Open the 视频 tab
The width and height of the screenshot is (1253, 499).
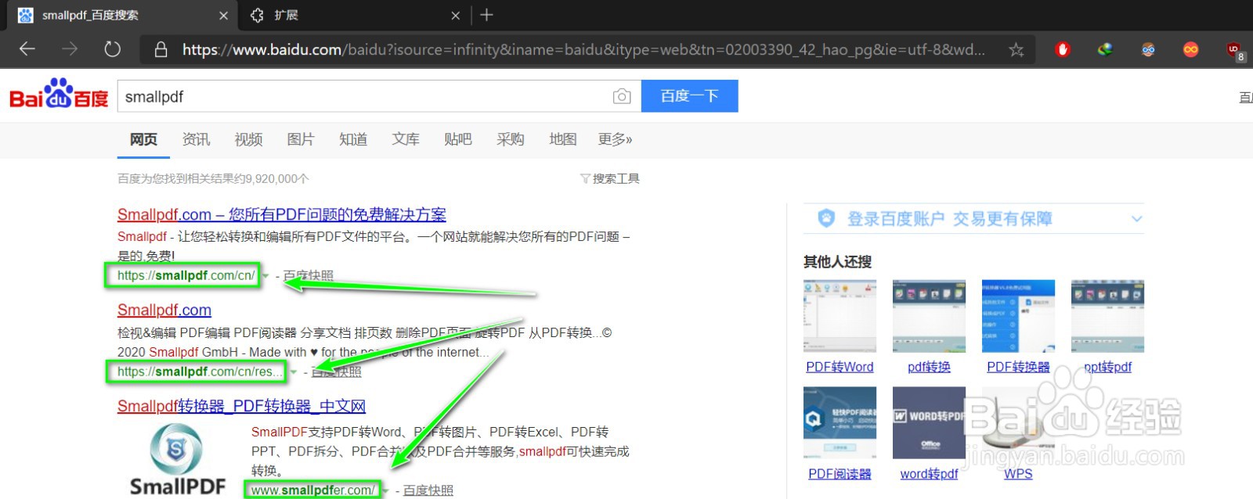[x=248, y=139]
